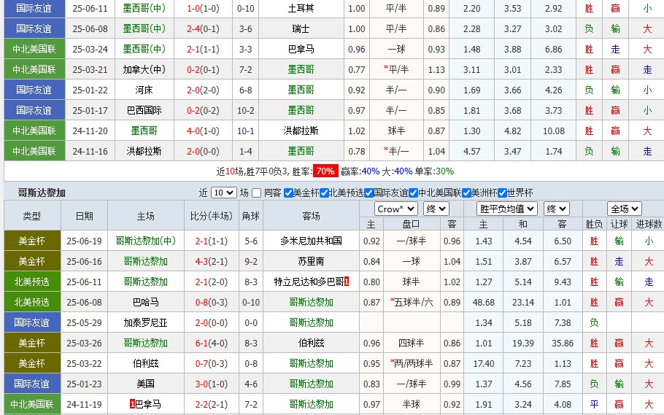The height and width of the screenshot is (415, 664).
Task: Uncheck the 世界杯 filter checkbox
Action: (503, 193)
